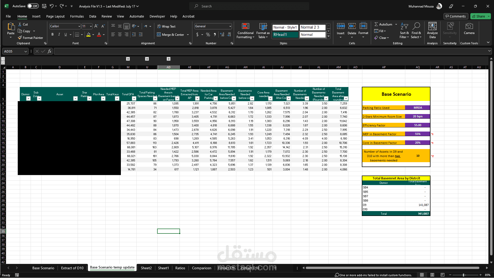The width and height of the screenshot is (494, 278).
Task: Click the Clear button
Action: [x=382, y=38]
